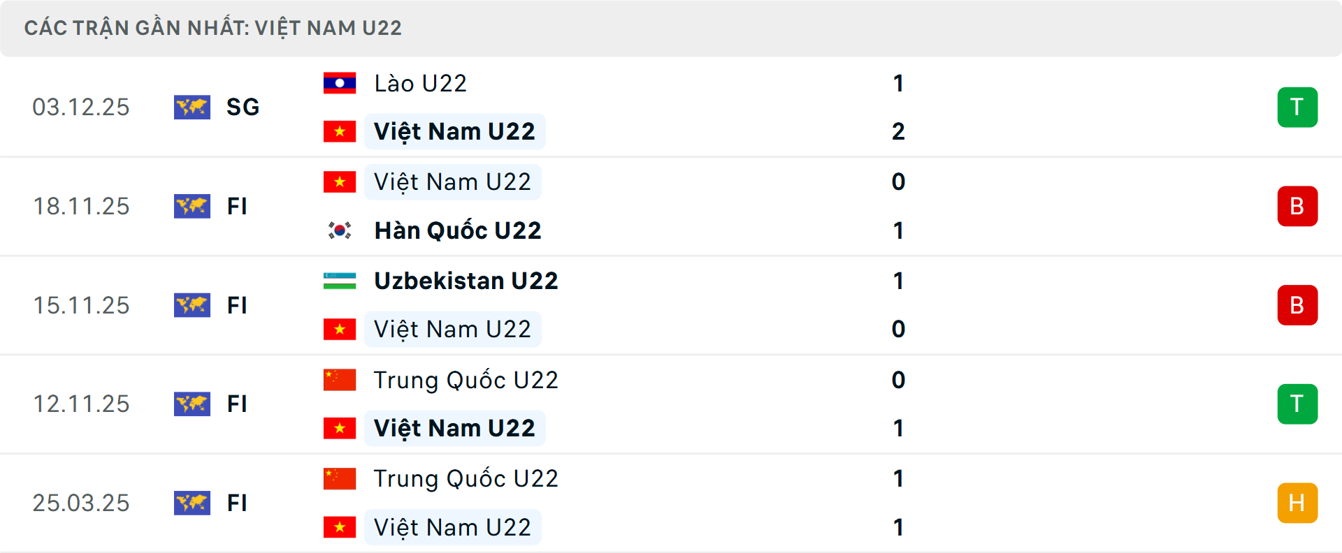Image resolution: width=1342 pixels, height=553 pixels.
Task: Click the globe competition icon beside SG
Action: point(192,108)
